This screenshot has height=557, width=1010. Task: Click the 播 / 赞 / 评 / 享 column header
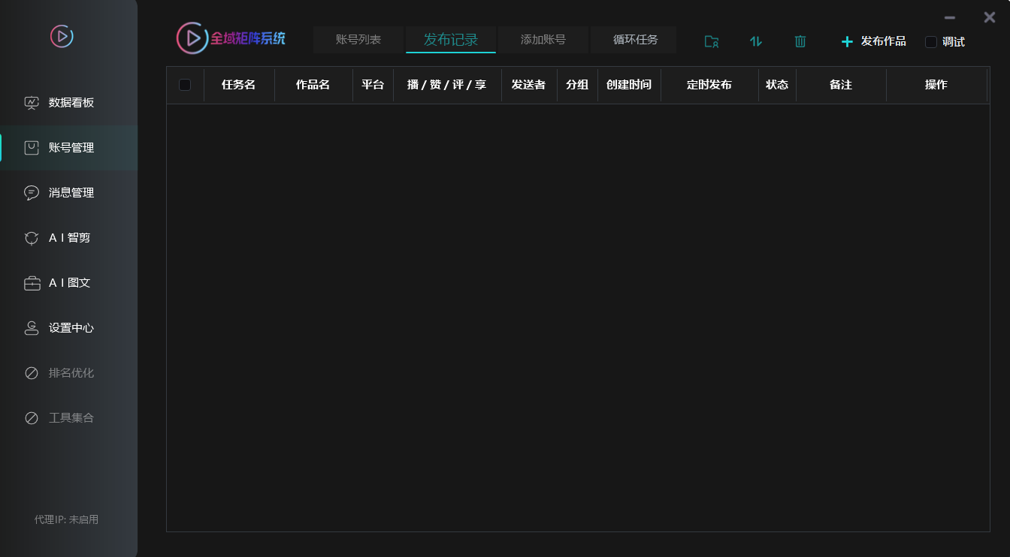tap(447, 85)
